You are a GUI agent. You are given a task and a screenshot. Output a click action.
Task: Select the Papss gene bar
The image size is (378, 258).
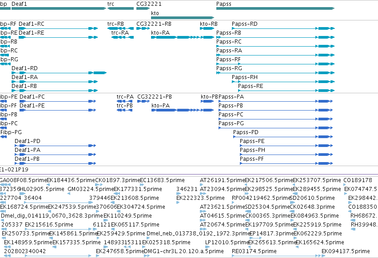tap(275, 8)
